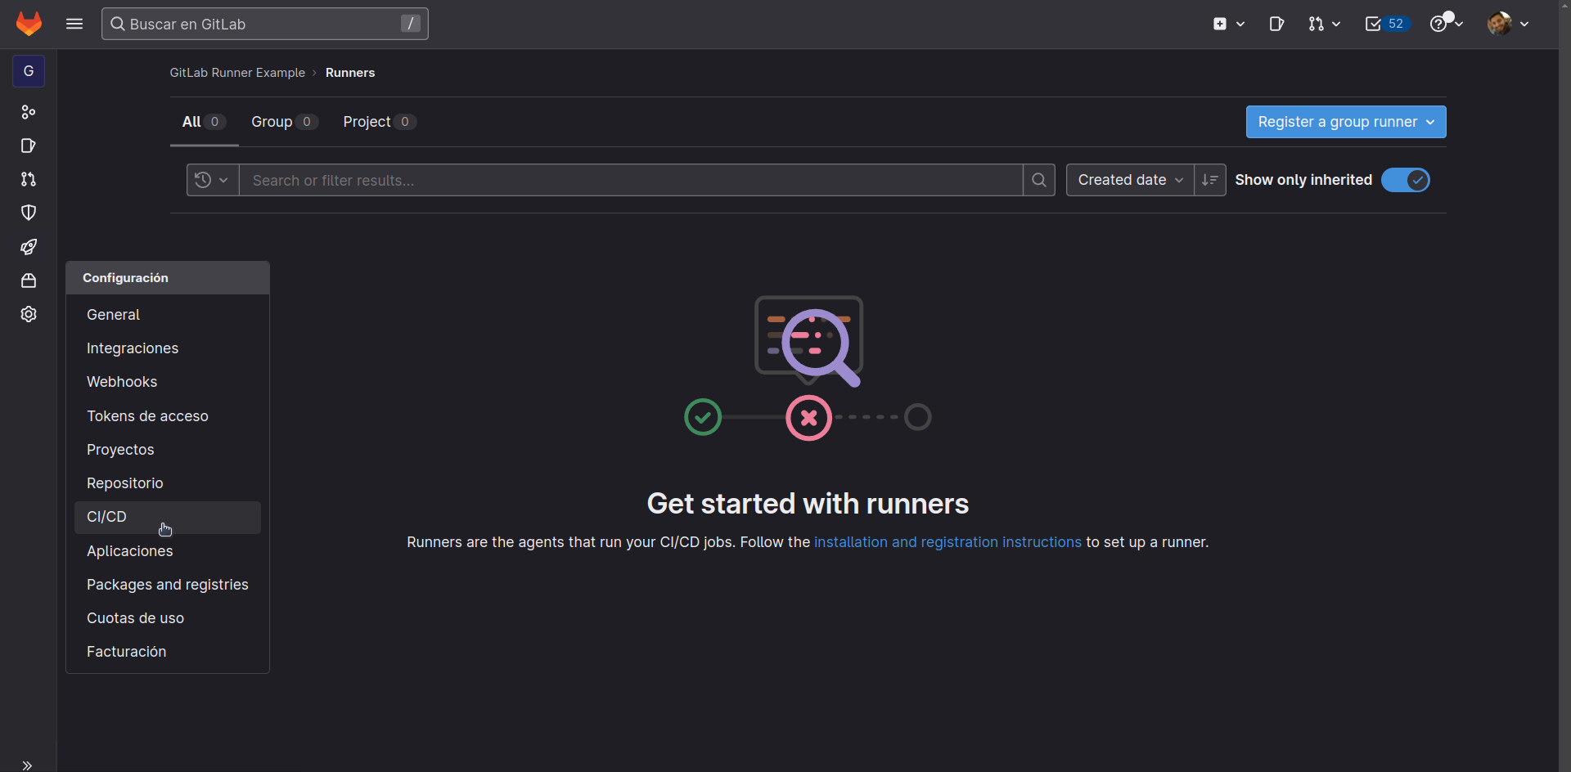The height and width of the screenshot is (772, 1571).
Task: Open merge requests dropdown in top bar
Action: coord(1324,24)
